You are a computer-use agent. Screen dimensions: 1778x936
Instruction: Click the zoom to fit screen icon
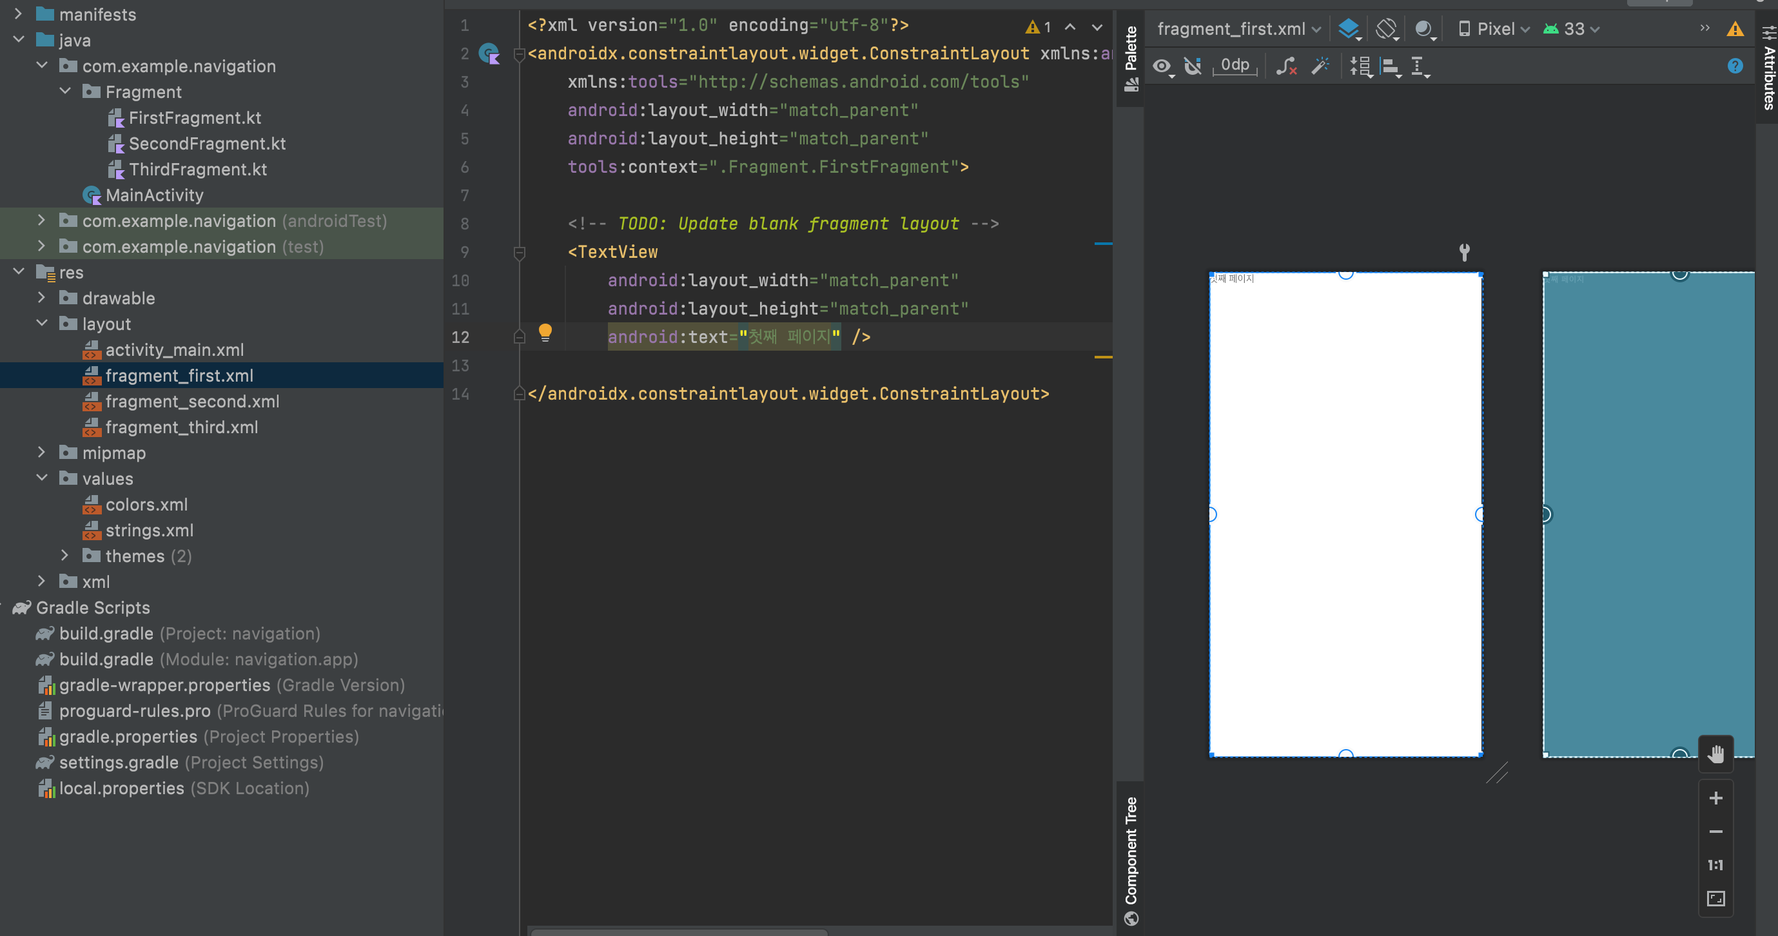1716,899
